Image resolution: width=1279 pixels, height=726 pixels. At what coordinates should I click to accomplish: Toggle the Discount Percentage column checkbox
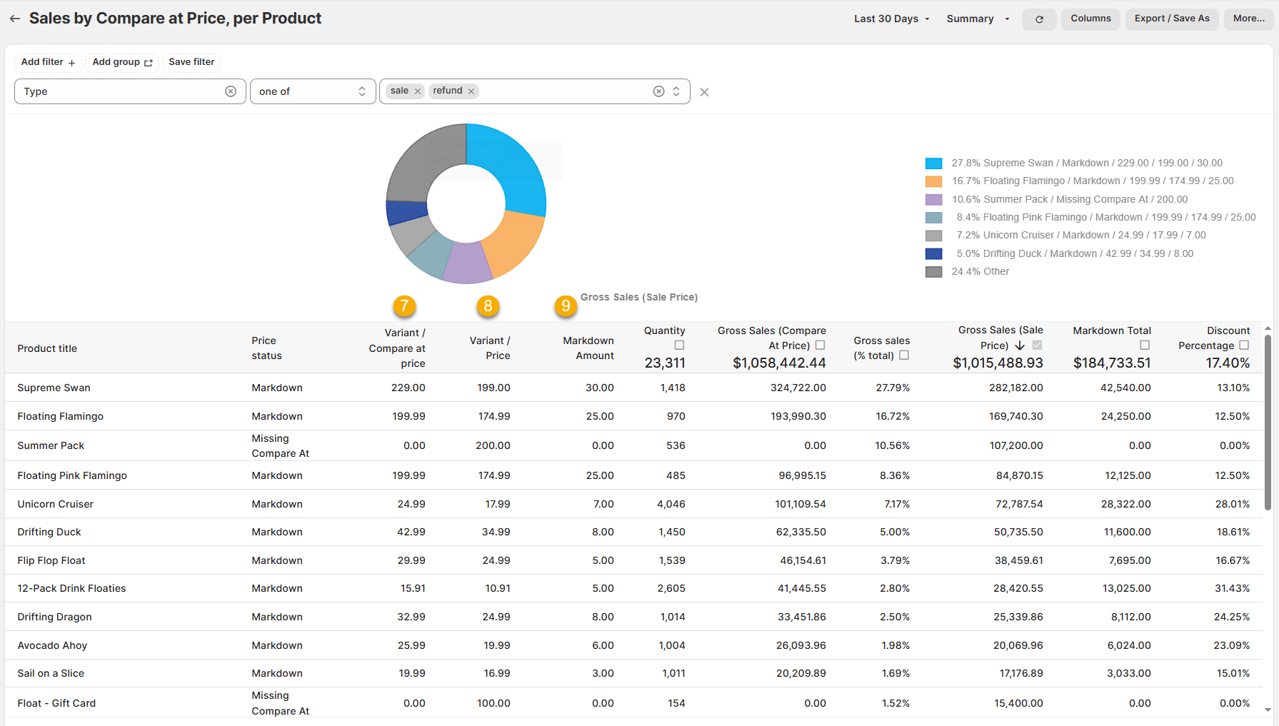tap(1244, 346)
